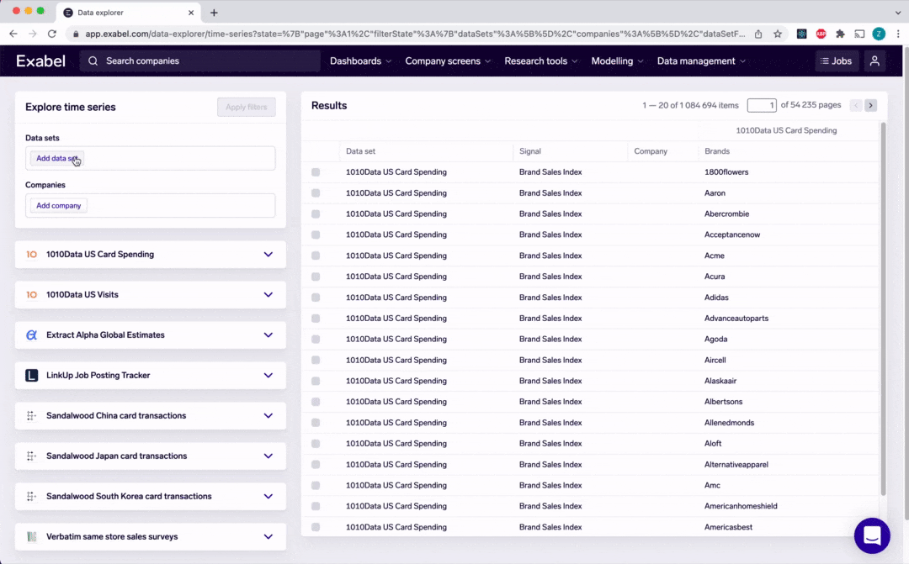Sort by Data set column header
The height and width of the screenshot is (564, 909).
click(360, 151)
